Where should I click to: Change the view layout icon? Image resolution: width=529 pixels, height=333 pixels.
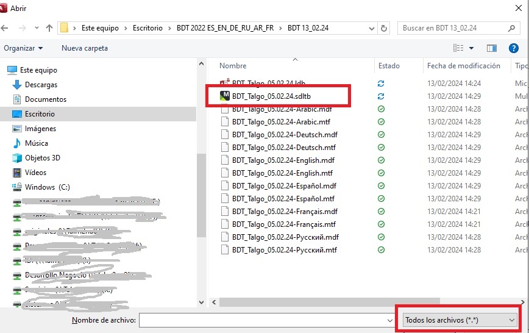tap(458, 48)
